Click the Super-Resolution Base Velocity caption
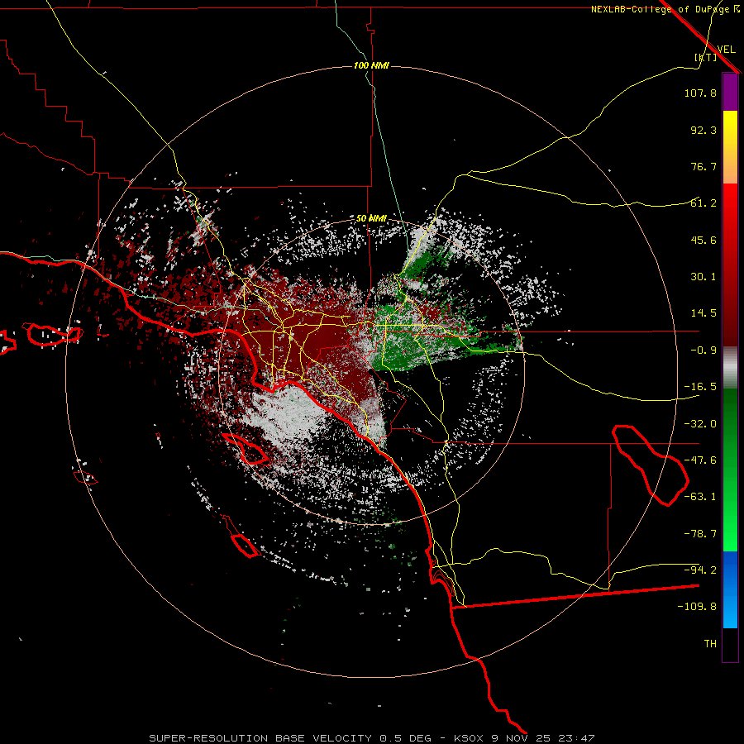The width and height of the screenshot is (744, 744). (371, 738)
